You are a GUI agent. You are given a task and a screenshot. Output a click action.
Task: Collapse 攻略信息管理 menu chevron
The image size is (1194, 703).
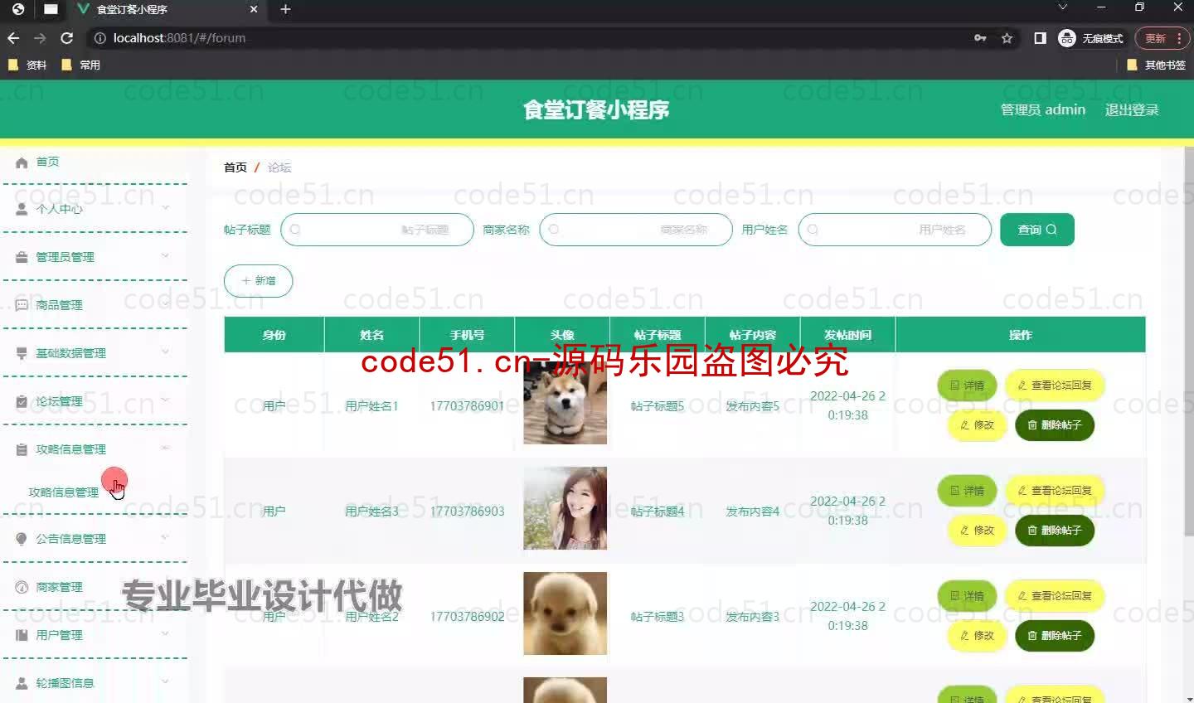pyautogui.click(x=165, y=448)
